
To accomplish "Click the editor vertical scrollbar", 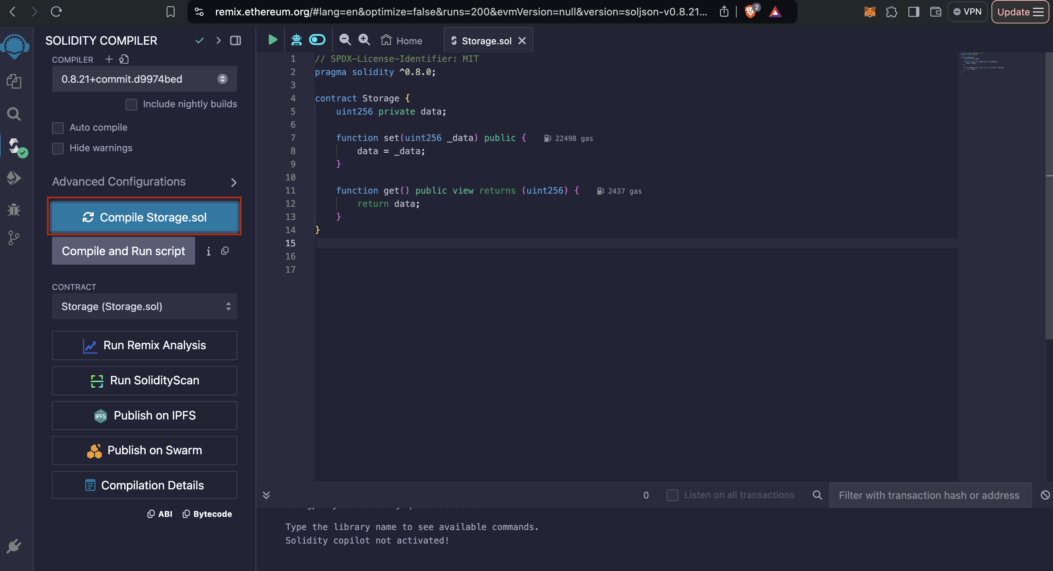I will [1049, 196].
